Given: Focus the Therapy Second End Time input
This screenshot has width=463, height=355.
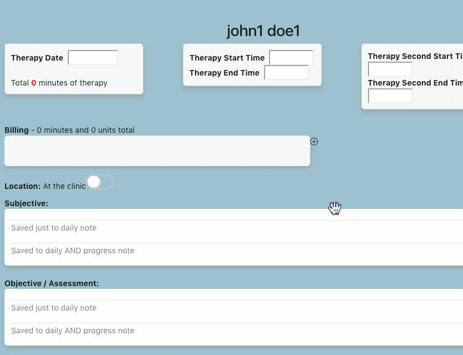Looking at the screenshot, I should click(x=390, y=96).
